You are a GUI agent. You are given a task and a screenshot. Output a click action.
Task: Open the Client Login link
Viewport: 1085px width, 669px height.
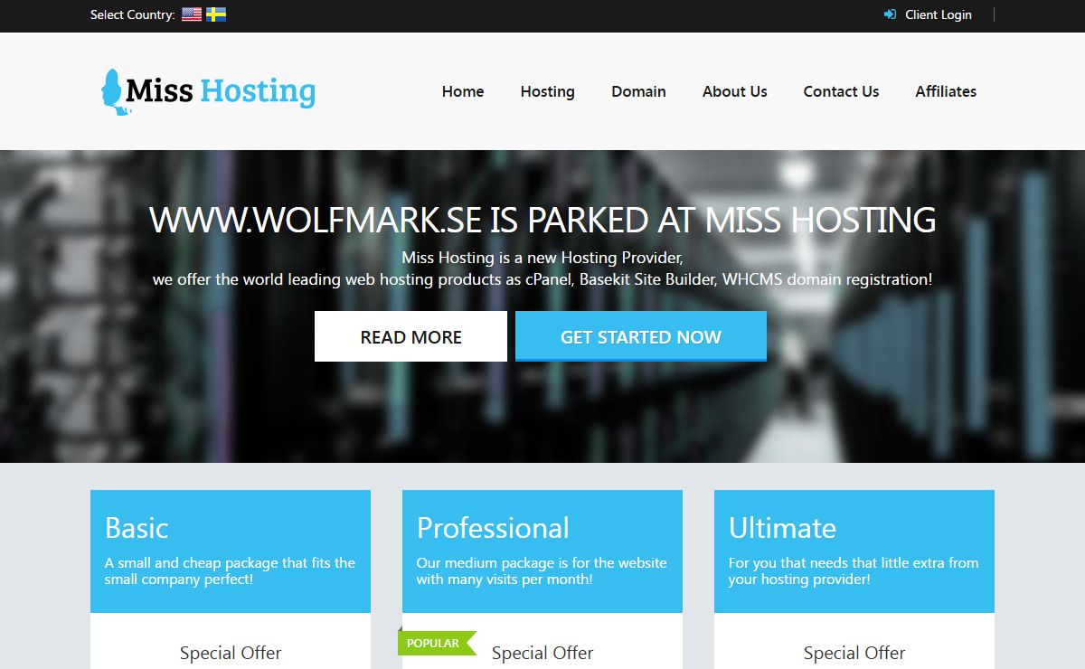point(938,14)
